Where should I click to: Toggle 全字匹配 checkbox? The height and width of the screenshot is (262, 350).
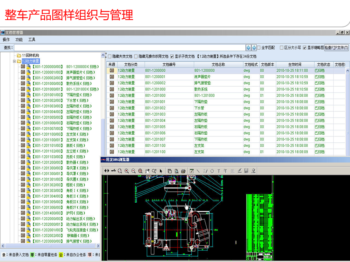coord(259,48)
